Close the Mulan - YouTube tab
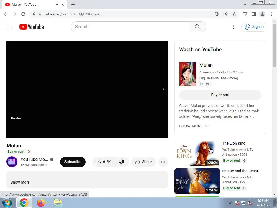The height and width of the screenshot is (208, 277). pos(63,5)
